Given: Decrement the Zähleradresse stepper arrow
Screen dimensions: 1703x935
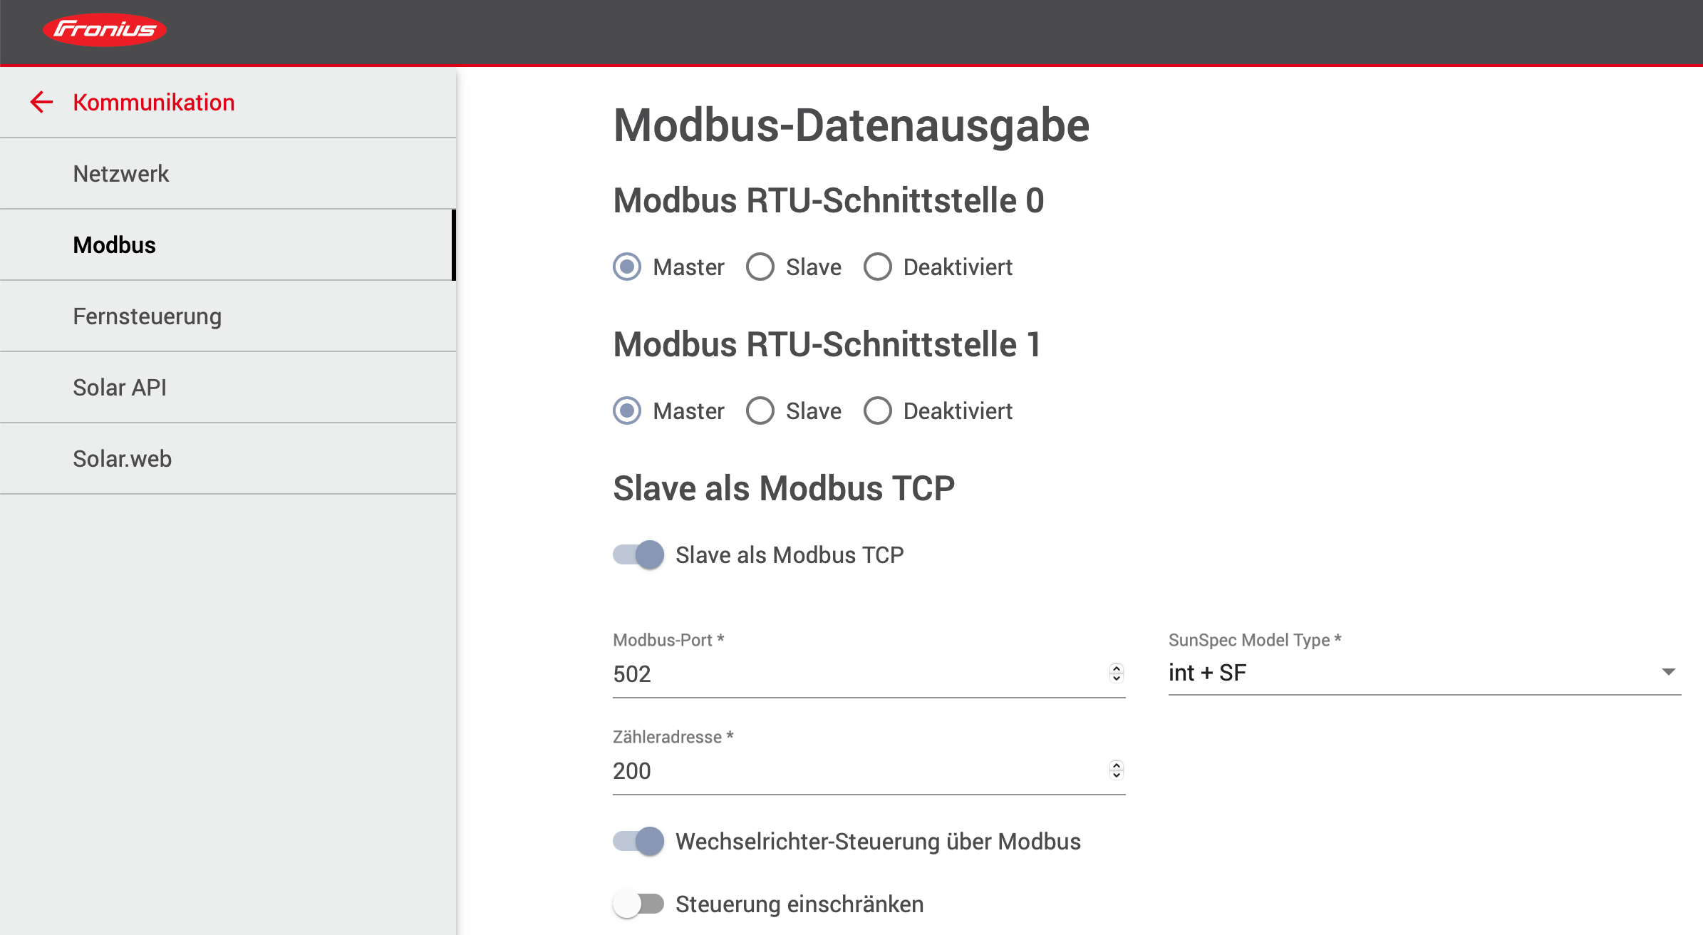Looking at the screenshot, I should click(x=1116, y=775).
